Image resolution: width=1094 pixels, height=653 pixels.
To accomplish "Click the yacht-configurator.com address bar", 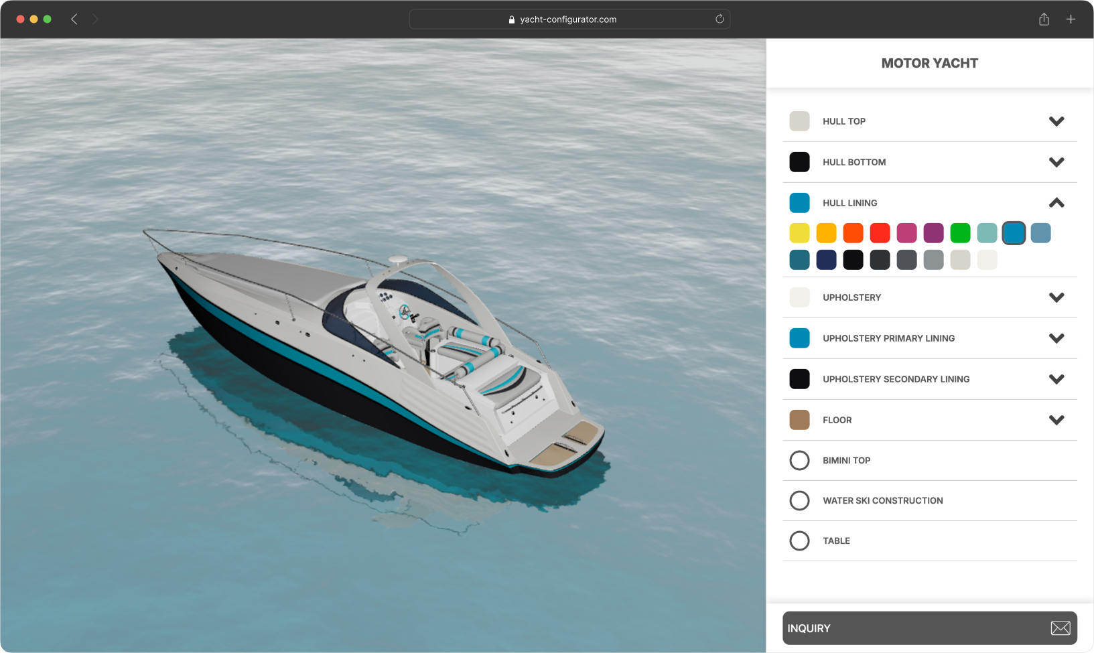I will (x=568, y=19).
